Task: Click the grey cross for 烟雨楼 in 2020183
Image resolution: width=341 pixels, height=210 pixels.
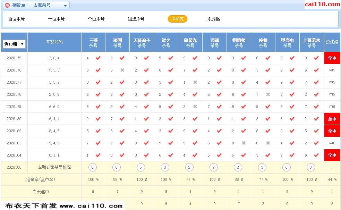Action: pos(244,143)
